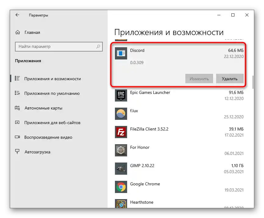Click the Воспроизведение видео camera icon
The width and height of the screenshot is (264, 218).
point(18,137)
